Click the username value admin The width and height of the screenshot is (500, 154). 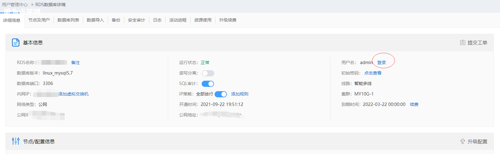tap(366, 63)
